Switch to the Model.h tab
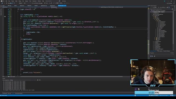 click(x=36, y=5)
